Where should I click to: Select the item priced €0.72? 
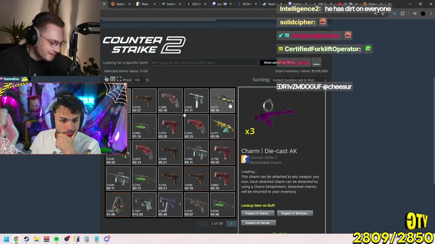[144, 179]
